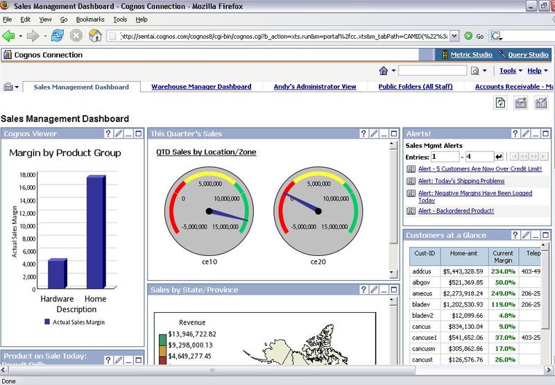Viewport: 555px width, 385px height.
Task: Maximize the Cognos Viewer portlet
Action: pyautogui.click(x=138, y=133)
